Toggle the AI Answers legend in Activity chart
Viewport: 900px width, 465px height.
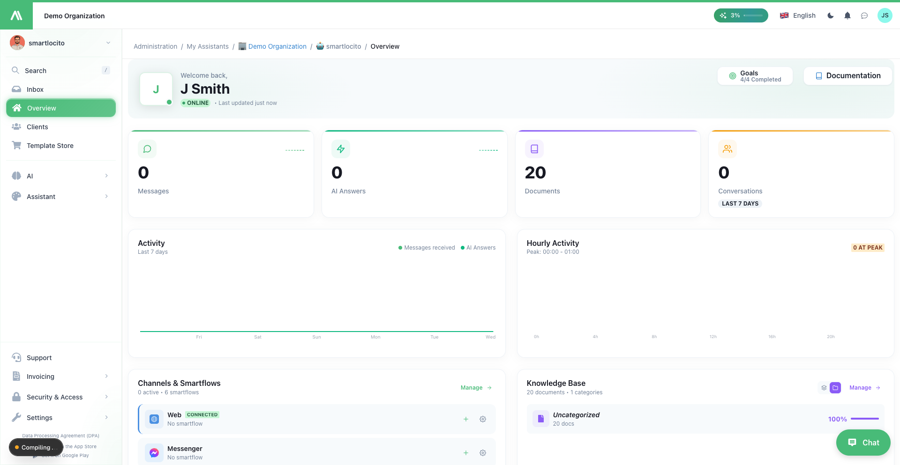[478, 247]
